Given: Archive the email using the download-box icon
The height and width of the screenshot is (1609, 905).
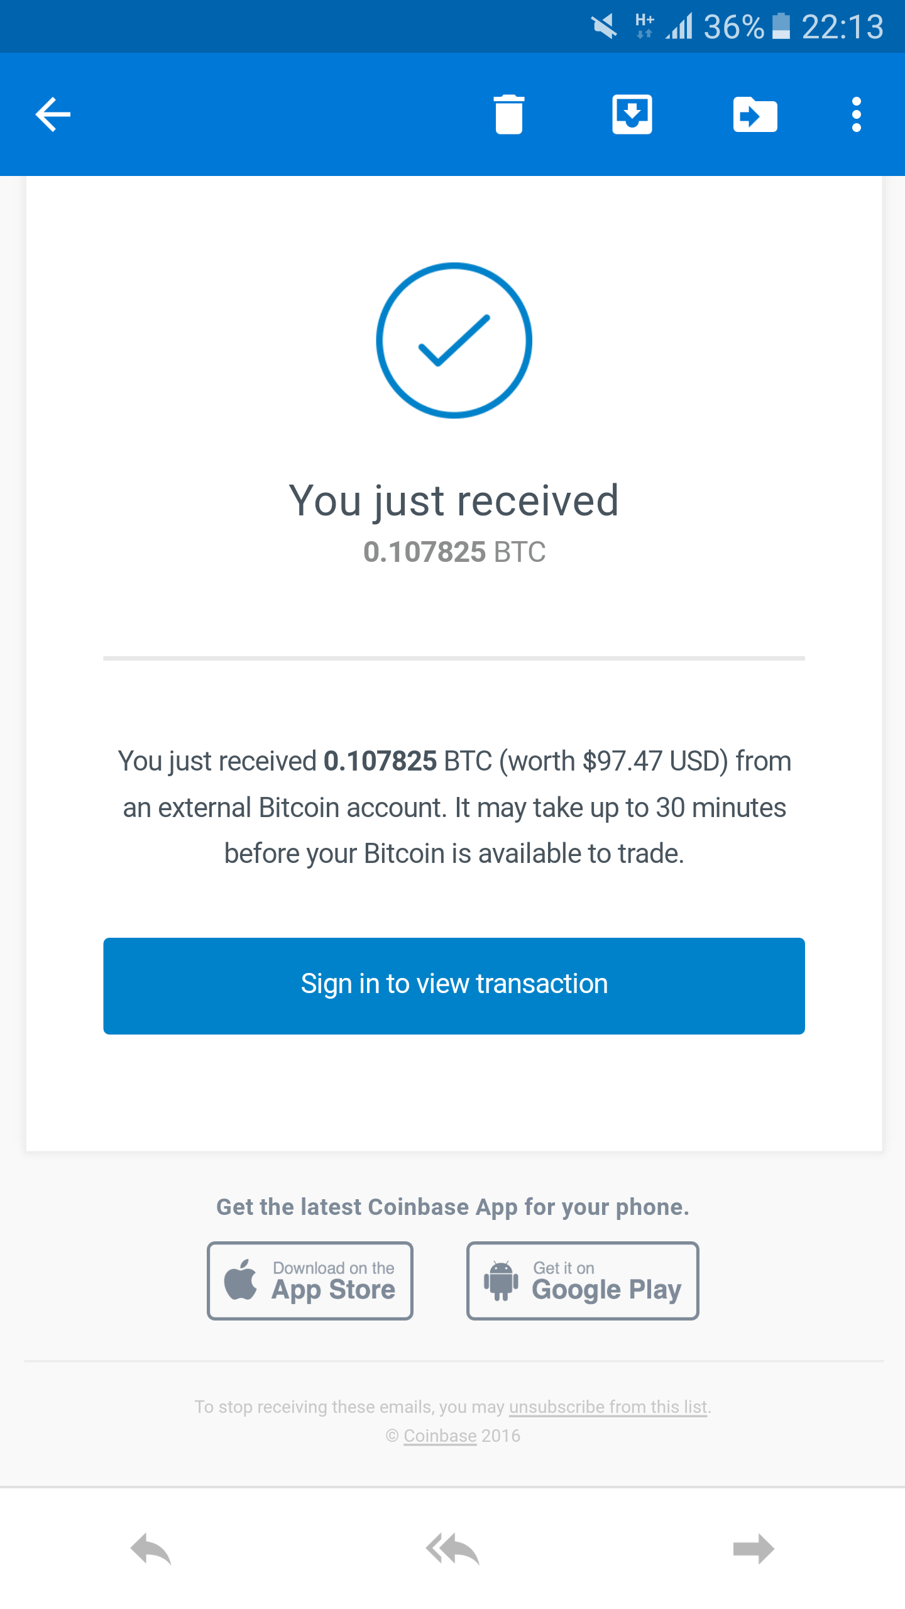Looking at the screenshot, I should pyautogui.click(x=632, y=114).
